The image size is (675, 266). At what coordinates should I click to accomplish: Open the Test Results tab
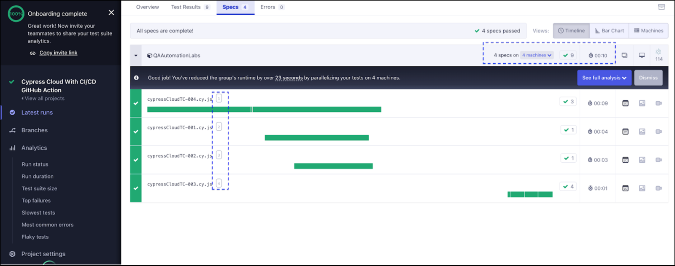[x=189, y=7]
